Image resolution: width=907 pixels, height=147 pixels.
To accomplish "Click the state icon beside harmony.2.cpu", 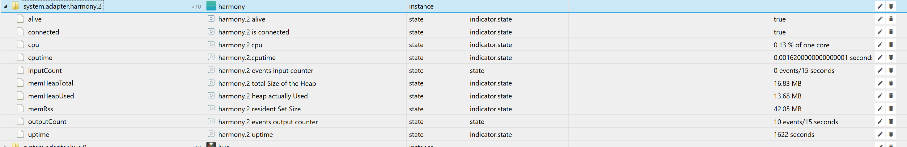I will [x=211, y=45].
